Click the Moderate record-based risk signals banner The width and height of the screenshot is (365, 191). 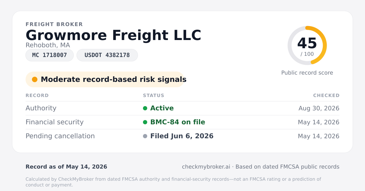(x=105, y=79)
